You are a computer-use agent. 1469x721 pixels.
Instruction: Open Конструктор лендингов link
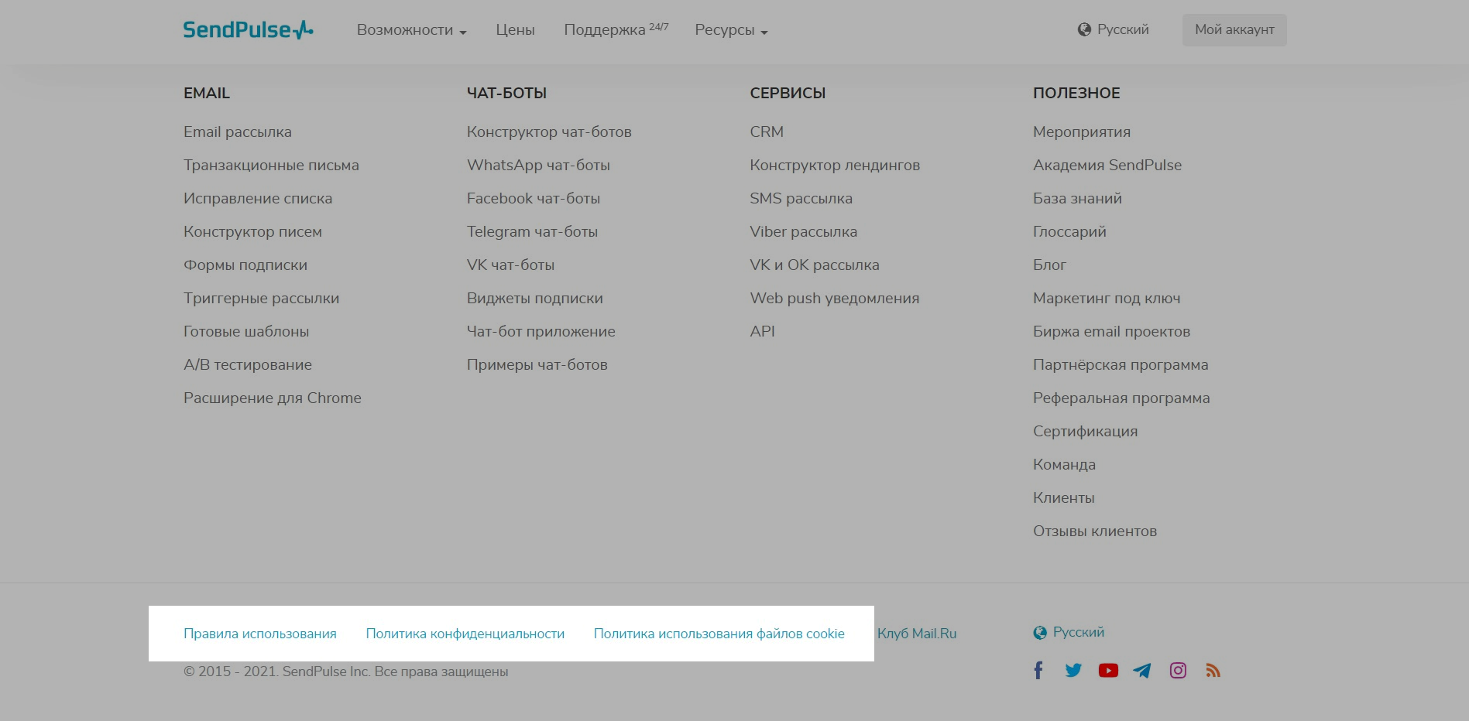835,166
